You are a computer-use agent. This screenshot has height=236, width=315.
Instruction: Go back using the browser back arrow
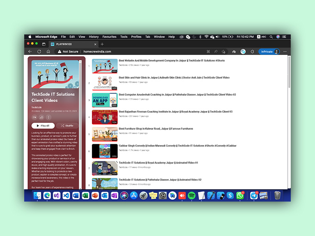pos(30,52)
